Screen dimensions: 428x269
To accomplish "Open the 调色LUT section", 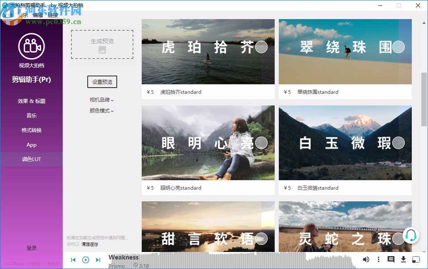I will click(32, 159).
